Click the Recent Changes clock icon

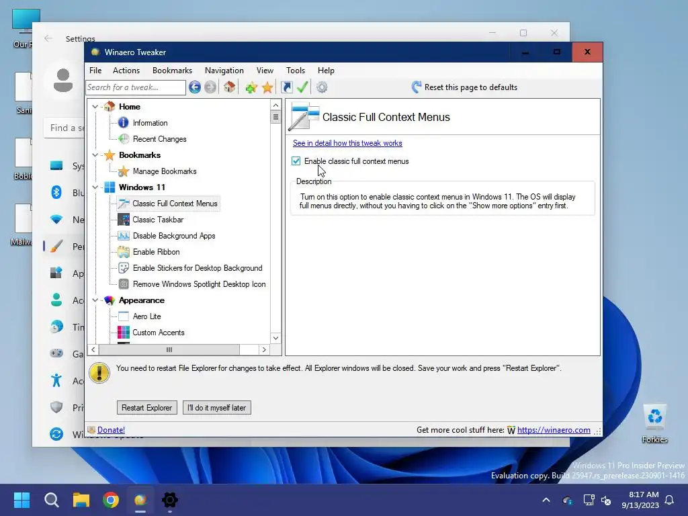coord(124,139)
